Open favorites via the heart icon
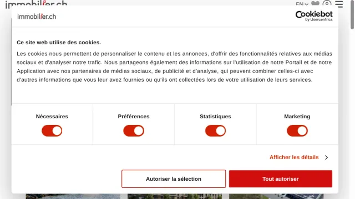The height and width of the screenshot is (199, 355). tap(315, 3)
